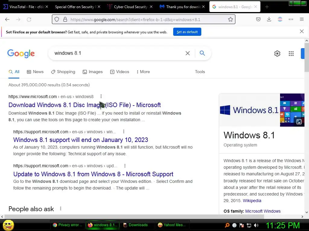Open the Microsoft Windows OS family link
Screen dimensions: 309x231
263,211
